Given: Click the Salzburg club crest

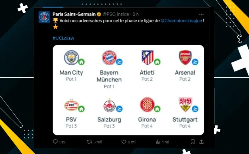Looking at the screenshot, I should click(109, 105).
